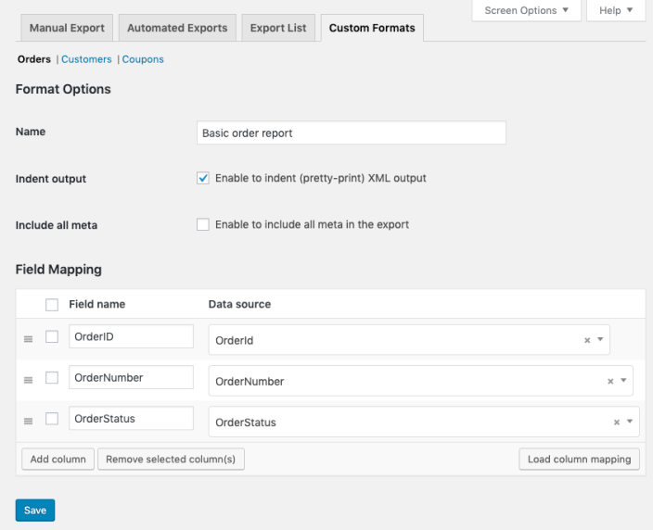
Task: Expand the OrderNumber data source dropdown
Action: 408,381
